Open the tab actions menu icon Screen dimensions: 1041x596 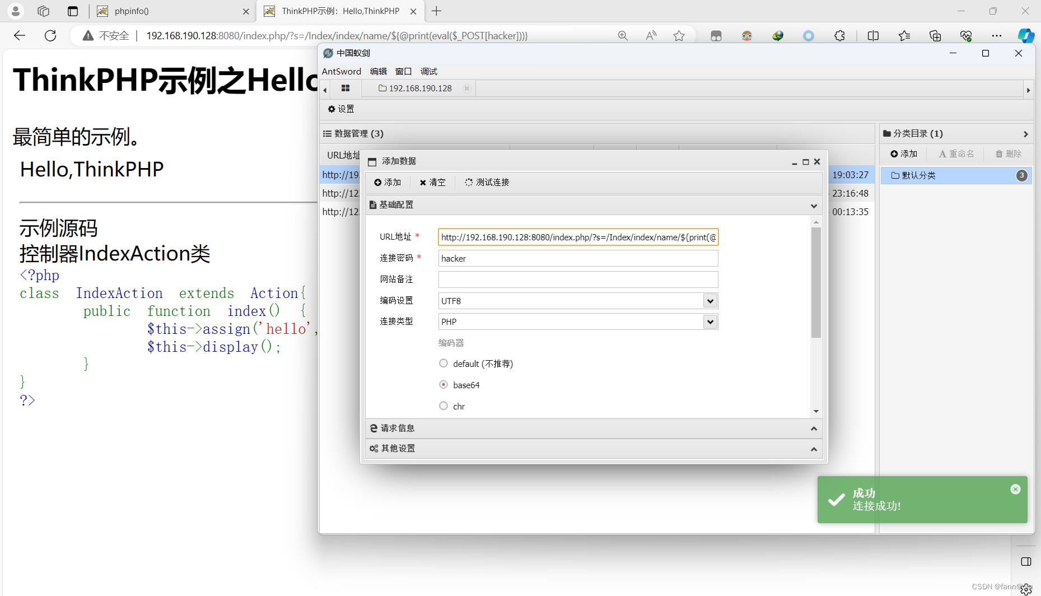pos(73,11)
